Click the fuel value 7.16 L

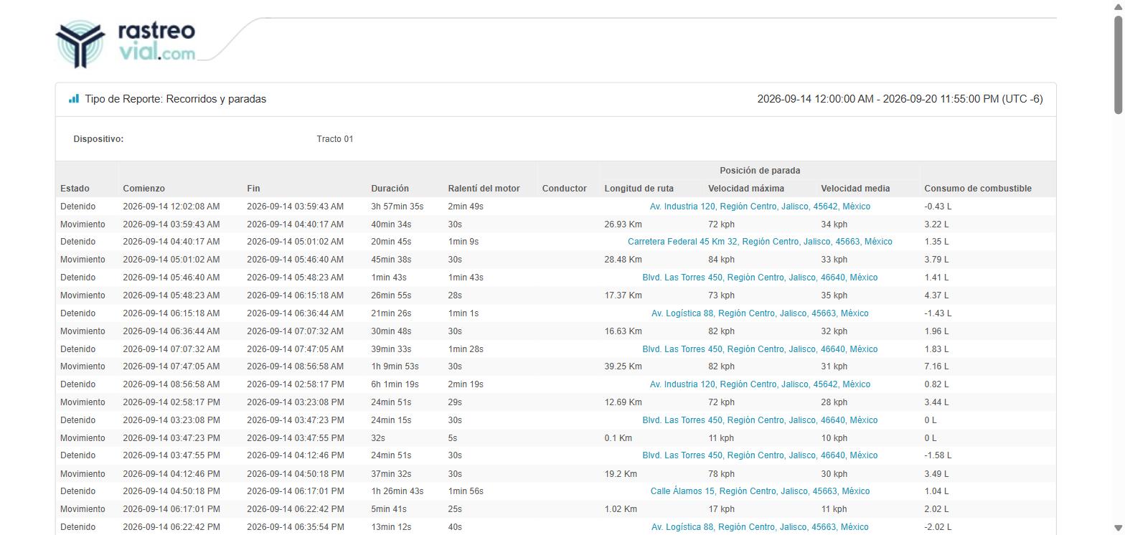click(936, 366)
